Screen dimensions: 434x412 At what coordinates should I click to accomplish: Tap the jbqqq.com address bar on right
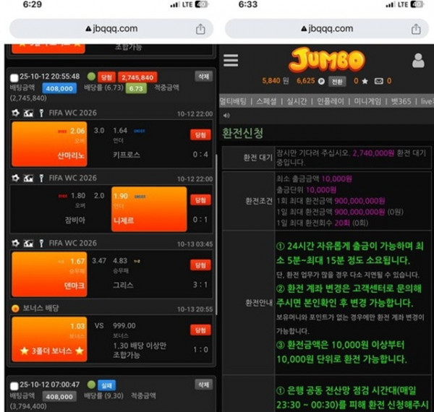pos(324,29)
